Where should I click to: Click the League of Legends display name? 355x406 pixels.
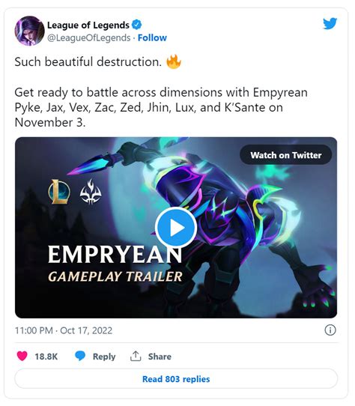pos(88,25)
